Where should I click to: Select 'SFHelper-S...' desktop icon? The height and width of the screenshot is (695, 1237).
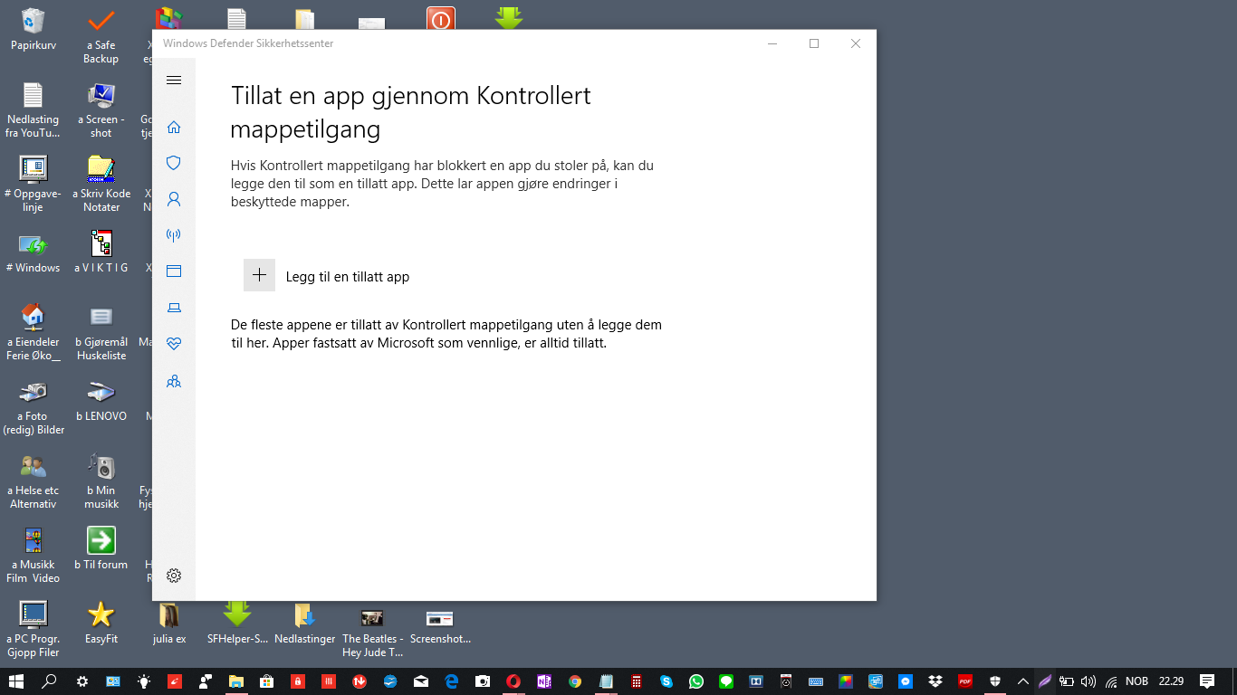click(237, 624)
